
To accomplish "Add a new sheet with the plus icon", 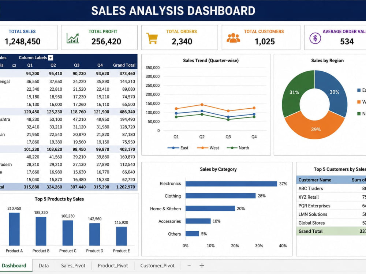I will [x=202, y=266].
